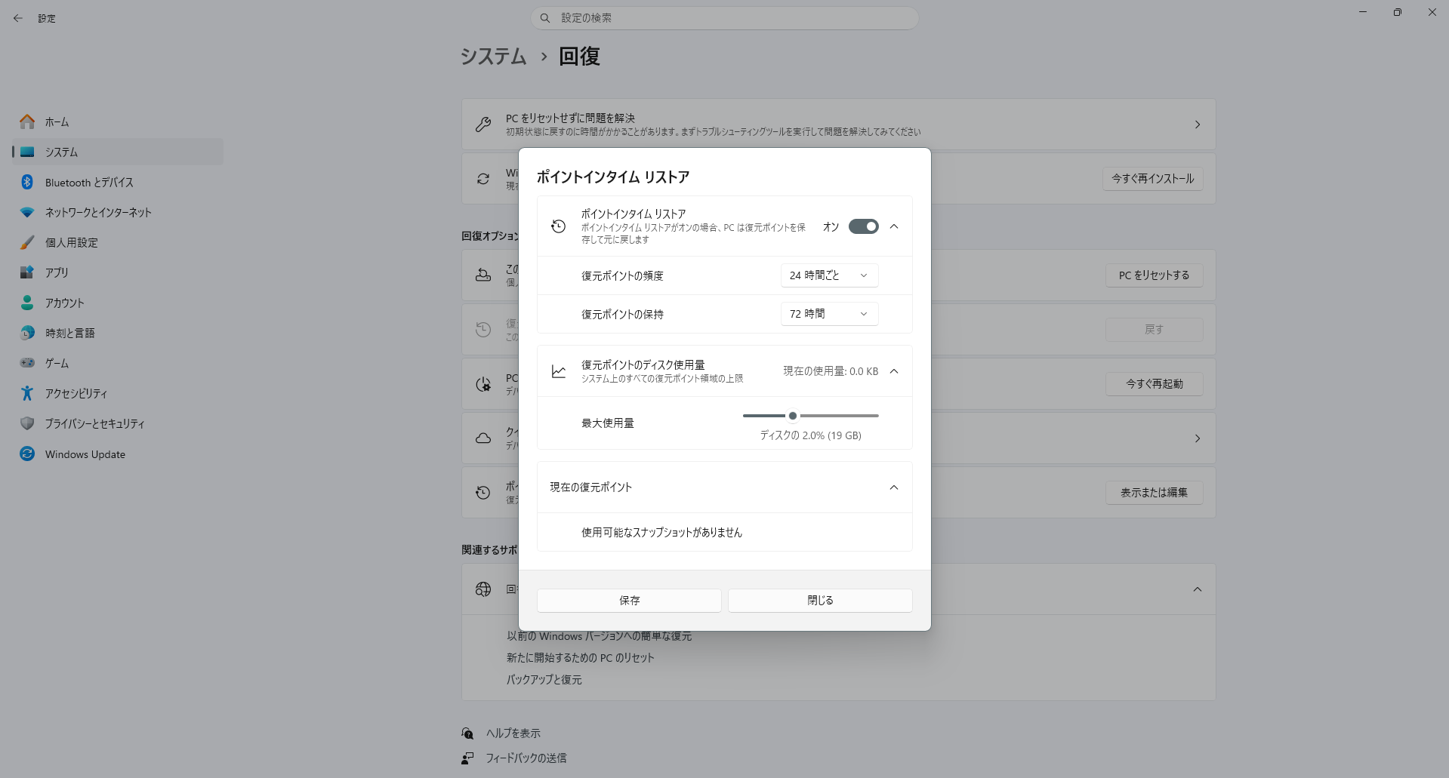Open the 復元ポイントの頻度 24 時間ごと dropdown
The width and height of the screenshot is (1449, 778).
pyautogui.click(x=829, y=275)
